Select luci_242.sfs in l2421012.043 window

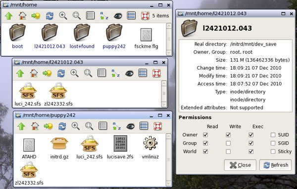28,94
